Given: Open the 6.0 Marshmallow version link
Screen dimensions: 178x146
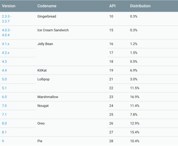Looking at the screenshot, I should coord(4,97).
